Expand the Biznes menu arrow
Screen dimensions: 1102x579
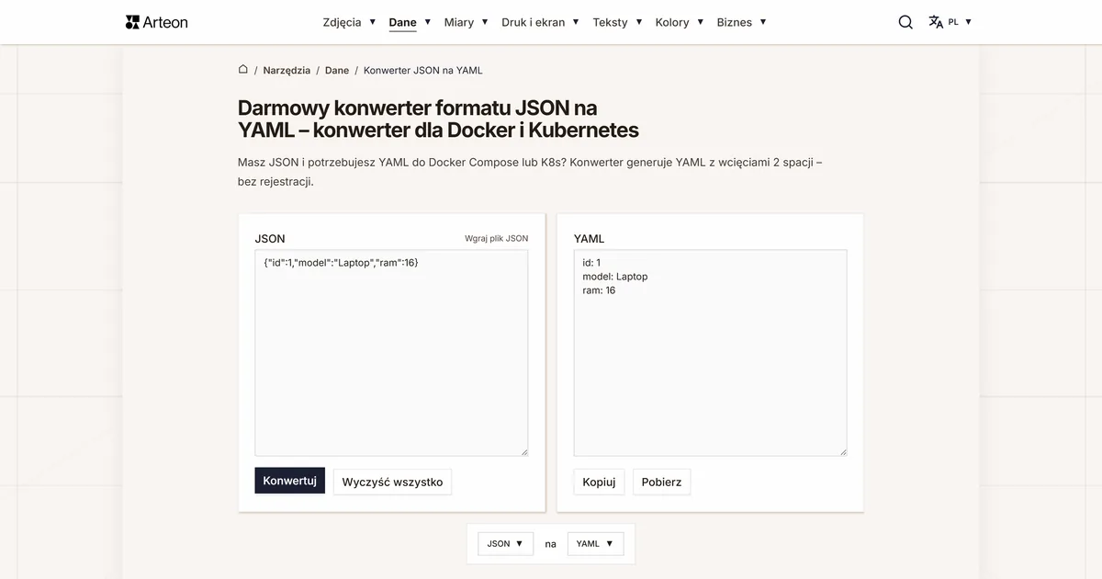click(763, 22)
